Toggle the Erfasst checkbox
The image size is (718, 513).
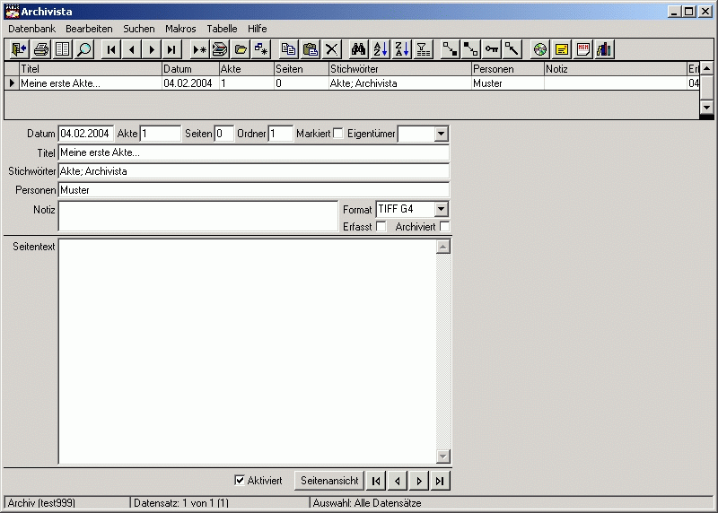click(381, 227)
